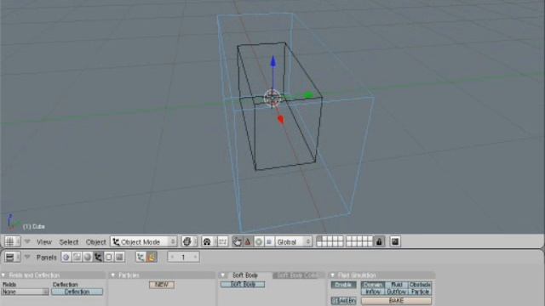Screen dimensions: 545x306
Task: Select the Object buttons sub-context icon
Action: (141, 257)
